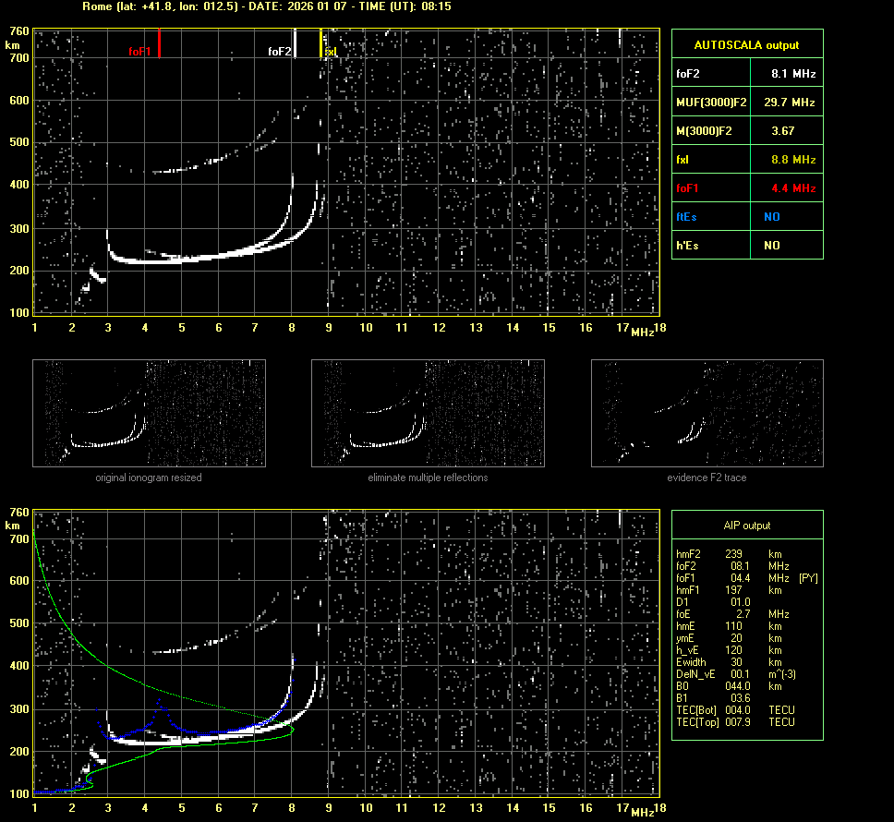Click the ftEs NO value
The width and height of the screenshot is (894, 822).
(x=771, y=217)
